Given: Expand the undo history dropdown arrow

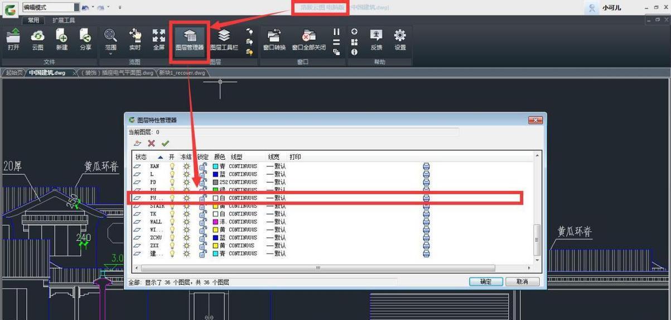Looking at the screenshot, I should pyautogui.click(x=92, y=8).
